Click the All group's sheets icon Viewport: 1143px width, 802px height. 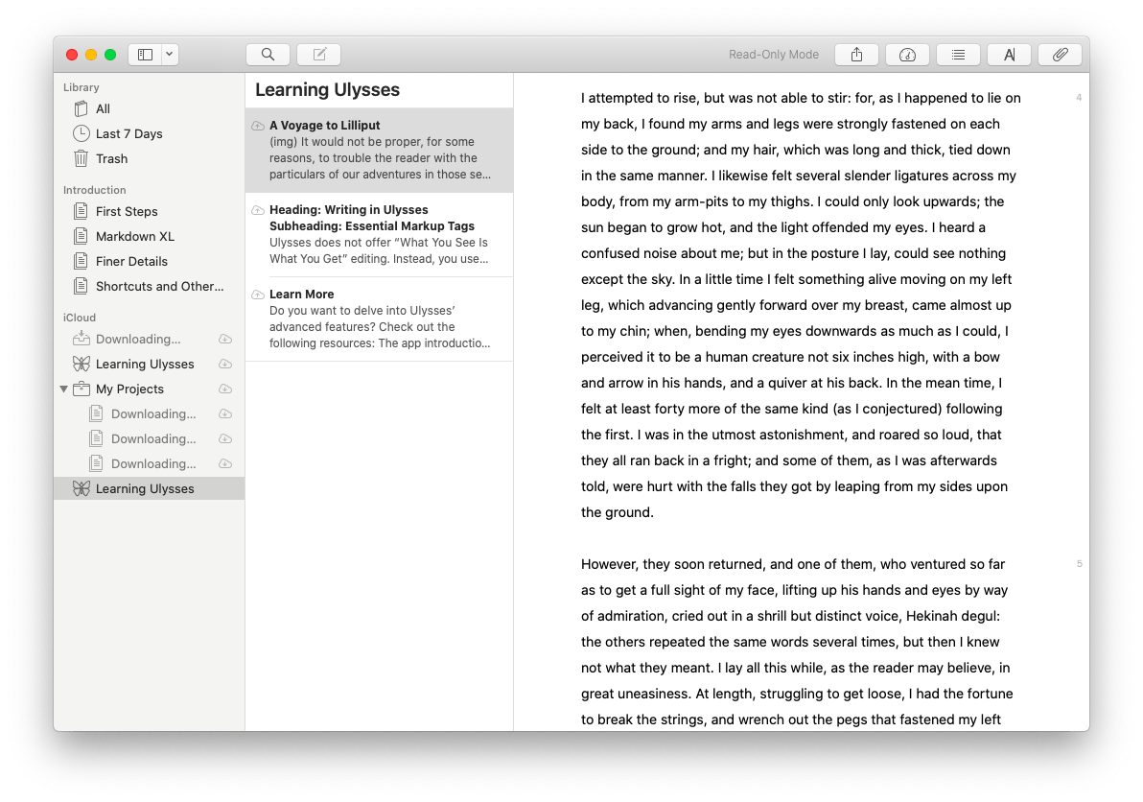pyautogui.click(x=81, y=108)
